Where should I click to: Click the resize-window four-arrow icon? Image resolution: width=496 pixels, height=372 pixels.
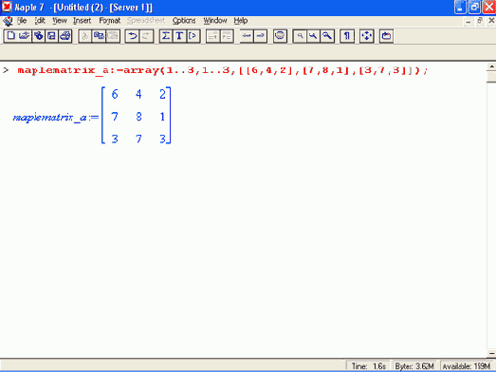367,36
